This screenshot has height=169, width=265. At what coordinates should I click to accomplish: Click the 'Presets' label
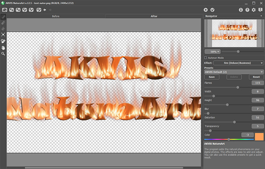(209, 68)
